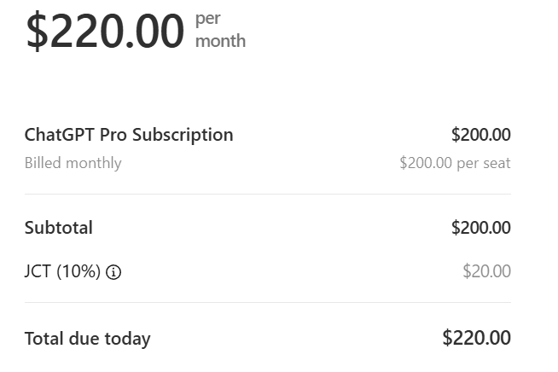
Task: Select the ChatGPT Pro Subscription line item
Action: point(129,135)
